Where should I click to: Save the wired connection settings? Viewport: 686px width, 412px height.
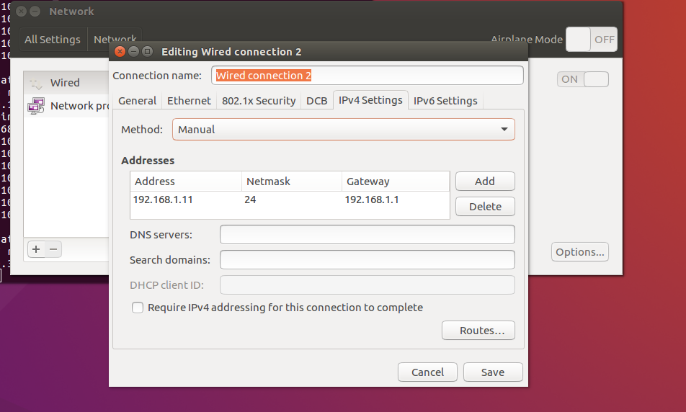[493, 372]
